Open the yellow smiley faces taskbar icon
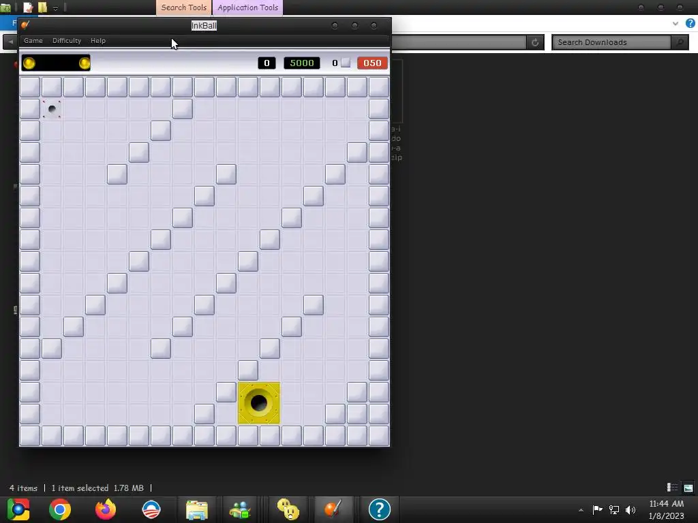The image size is (698, 523). (x=288, y=509)
